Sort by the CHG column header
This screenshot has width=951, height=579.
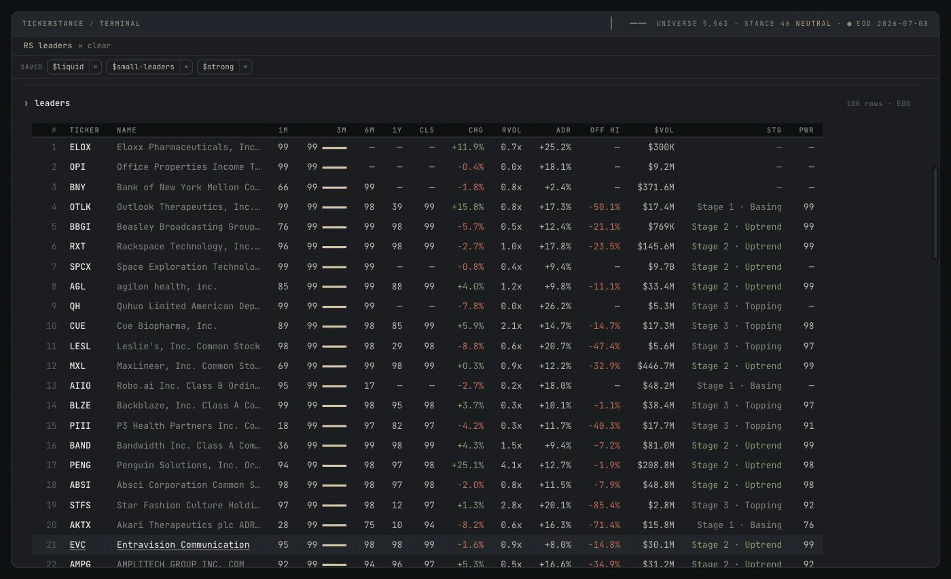pyautogui.click(x=476, y=130)
